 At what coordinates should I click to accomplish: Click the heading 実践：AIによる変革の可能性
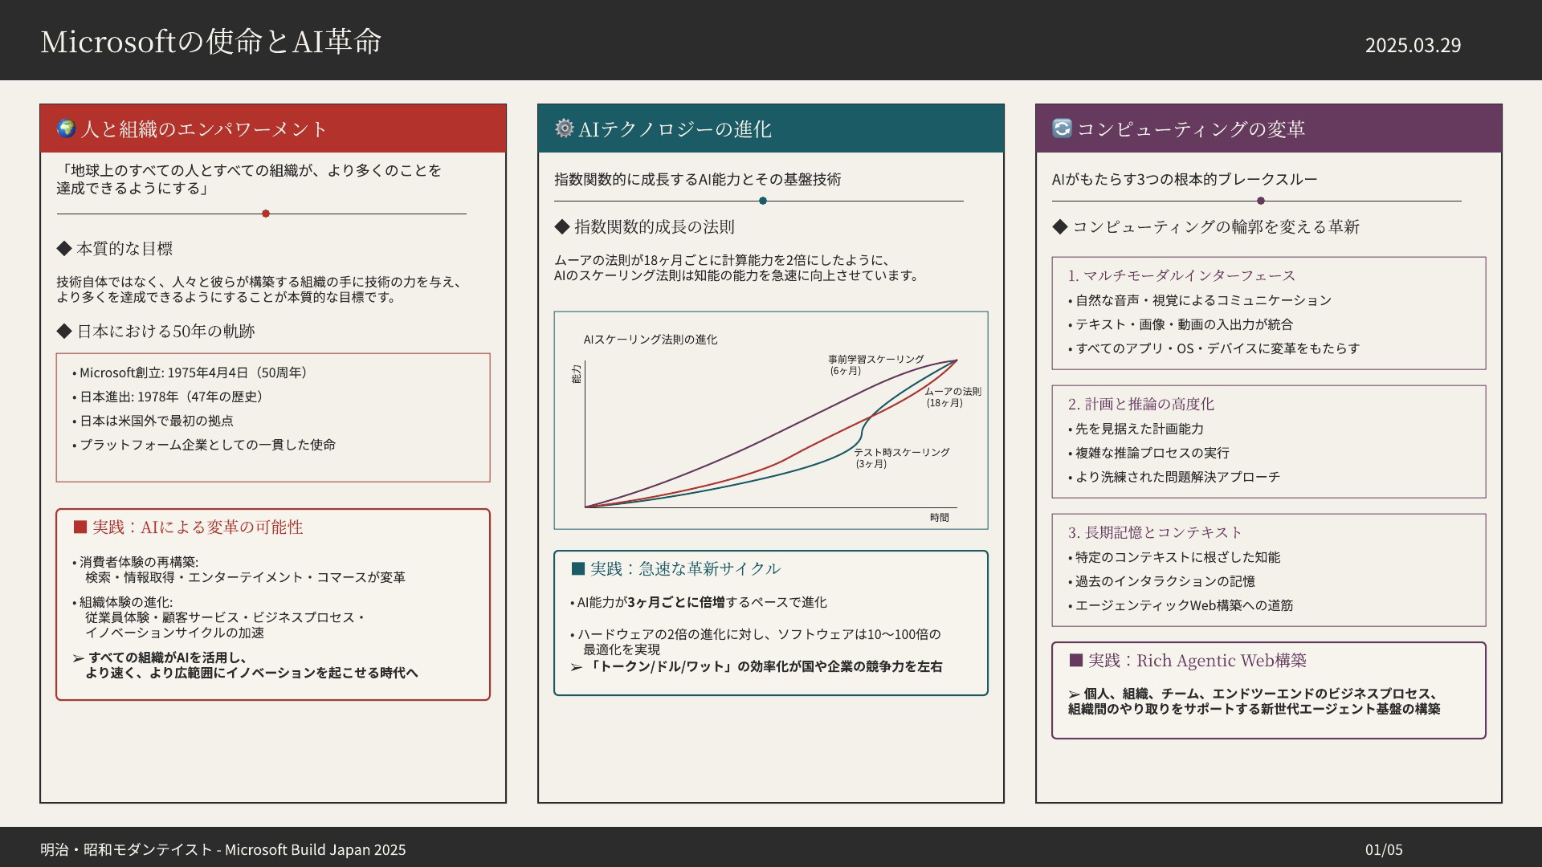pyautogui.click(x=188, y=527)
